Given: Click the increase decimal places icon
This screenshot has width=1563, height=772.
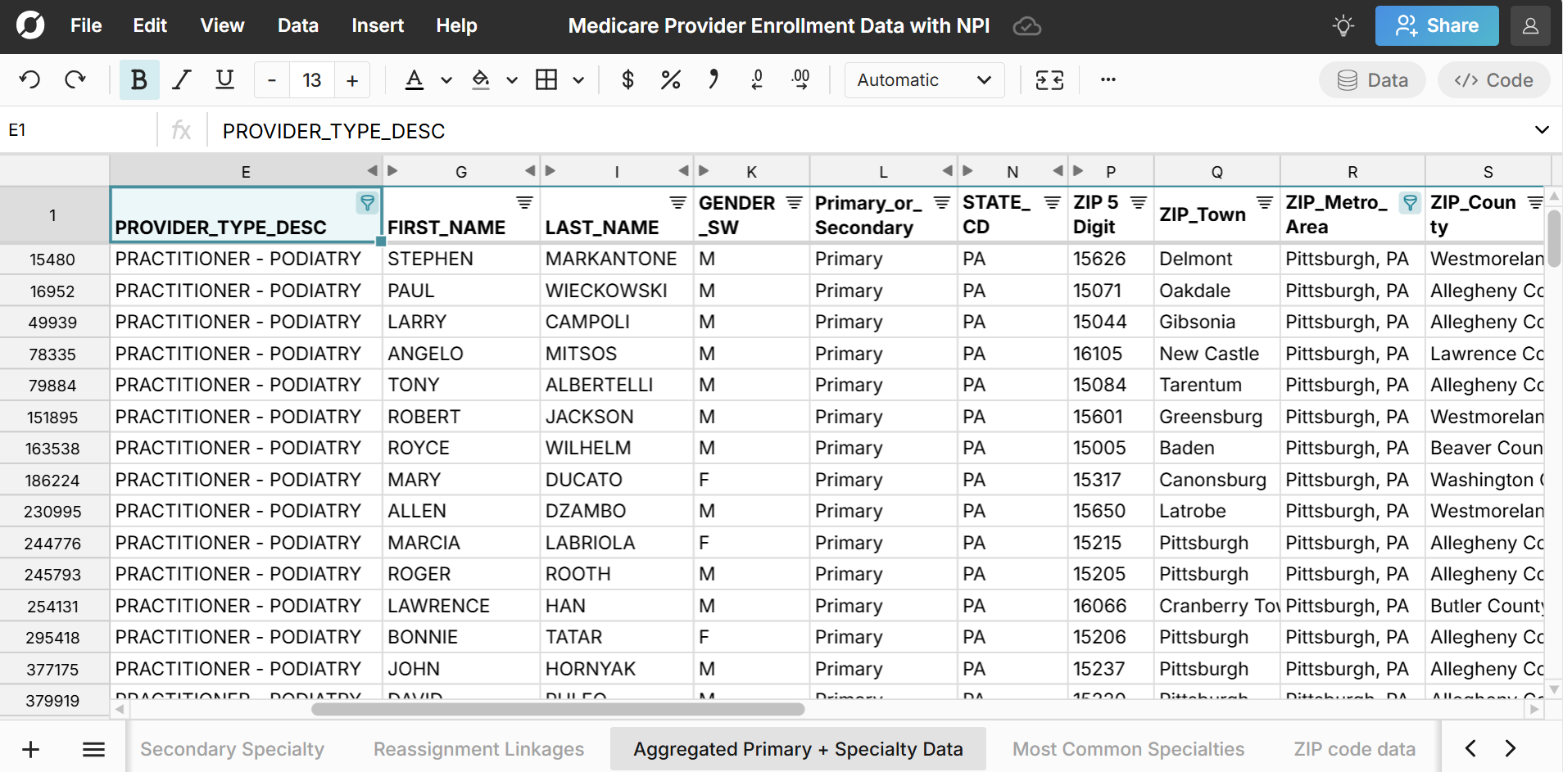Looking at the screenshot, I should coord(800,80).
